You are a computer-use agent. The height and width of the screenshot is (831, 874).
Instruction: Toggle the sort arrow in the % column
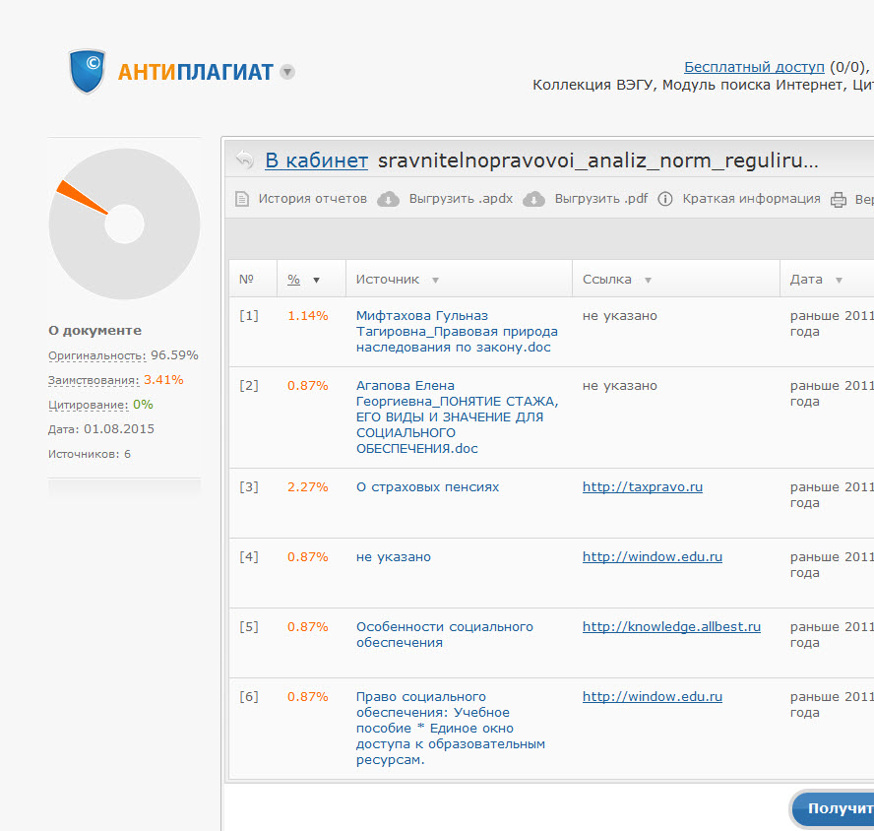tap(316, 280)
